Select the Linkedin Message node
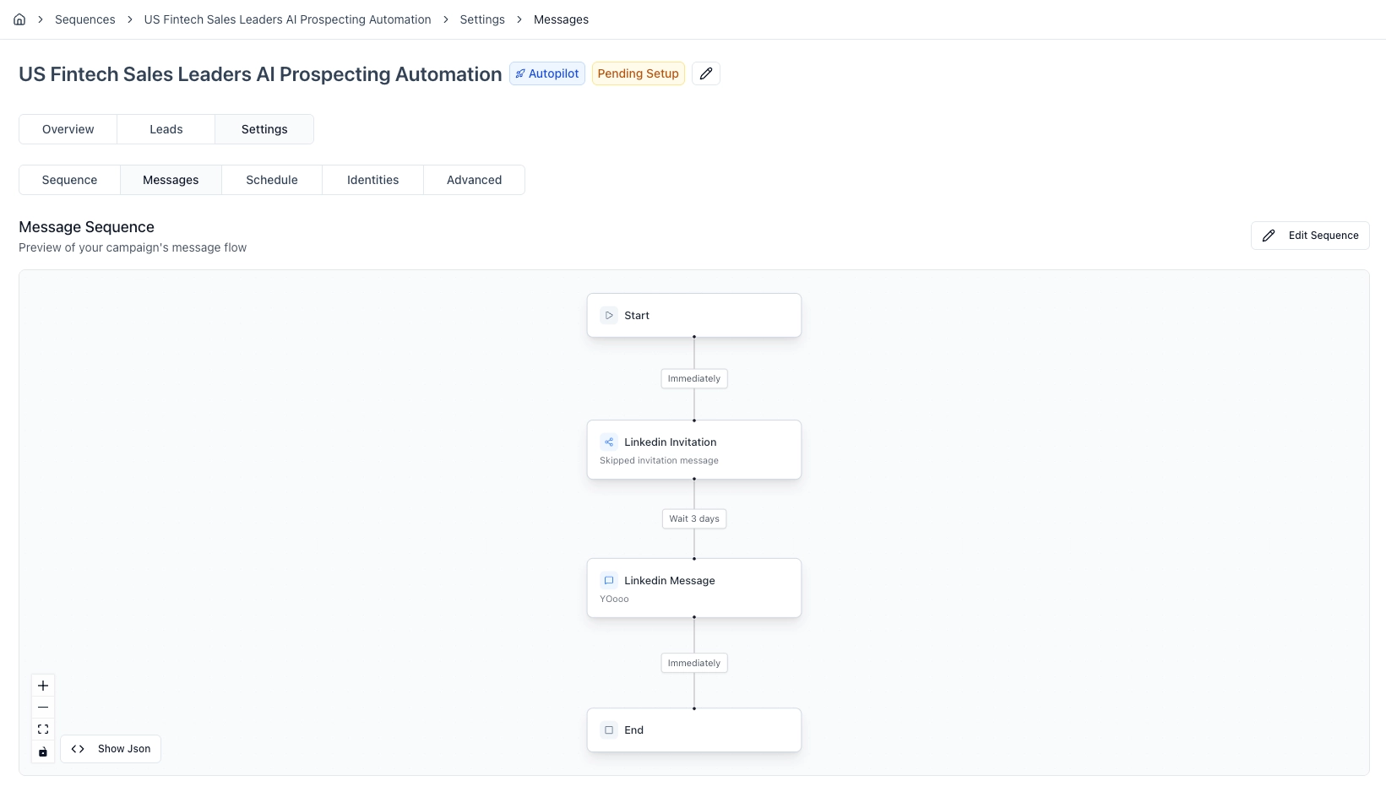 click(x=694, y=589)
